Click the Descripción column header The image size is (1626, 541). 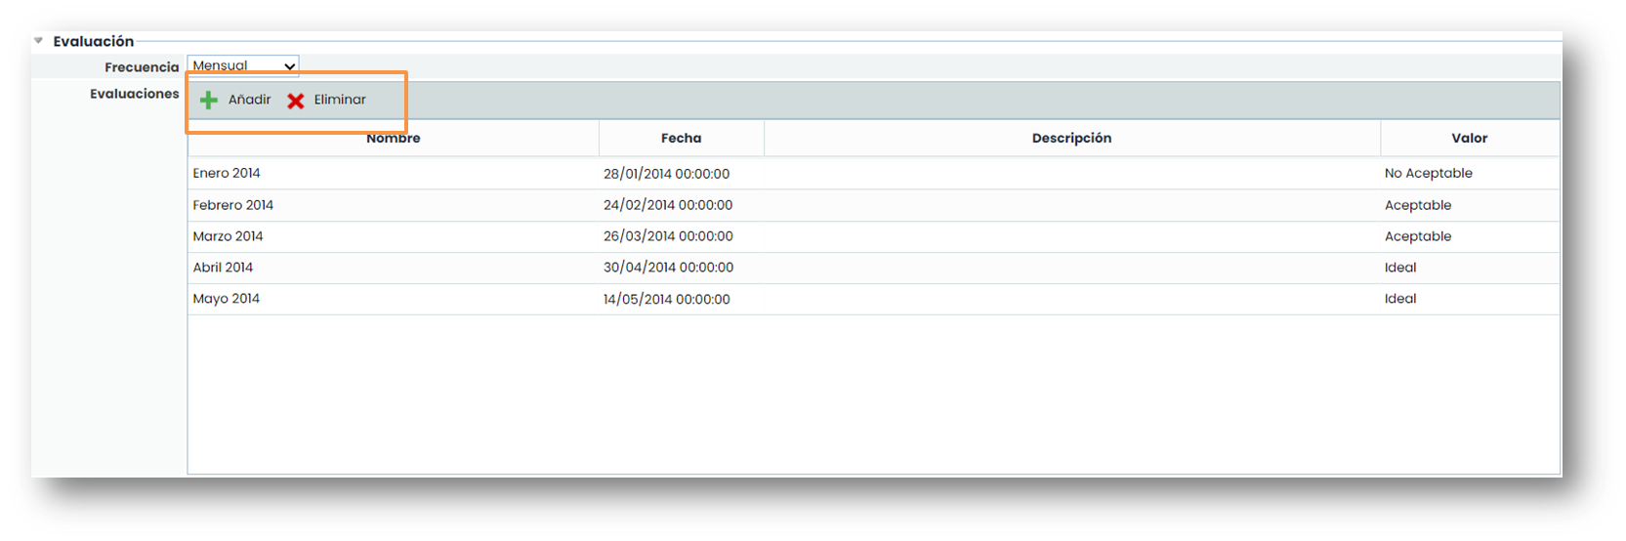(1071, 138)
